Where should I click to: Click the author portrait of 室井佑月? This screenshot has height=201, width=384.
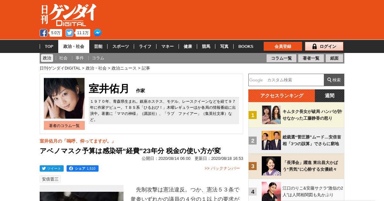click(x=64, y=98)
